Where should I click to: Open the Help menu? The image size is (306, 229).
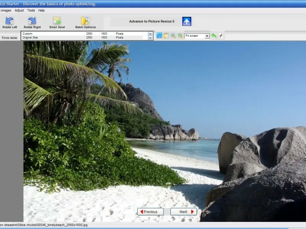[41, 11]
